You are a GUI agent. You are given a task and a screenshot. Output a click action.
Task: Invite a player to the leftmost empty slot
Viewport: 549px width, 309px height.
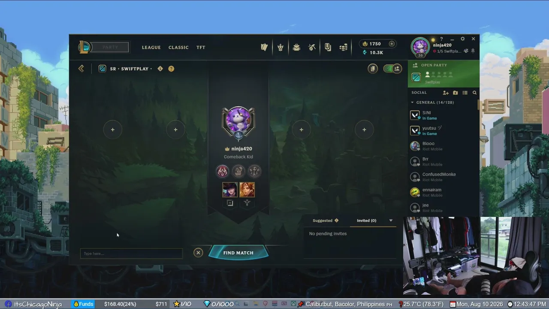[x=113, y=130]
